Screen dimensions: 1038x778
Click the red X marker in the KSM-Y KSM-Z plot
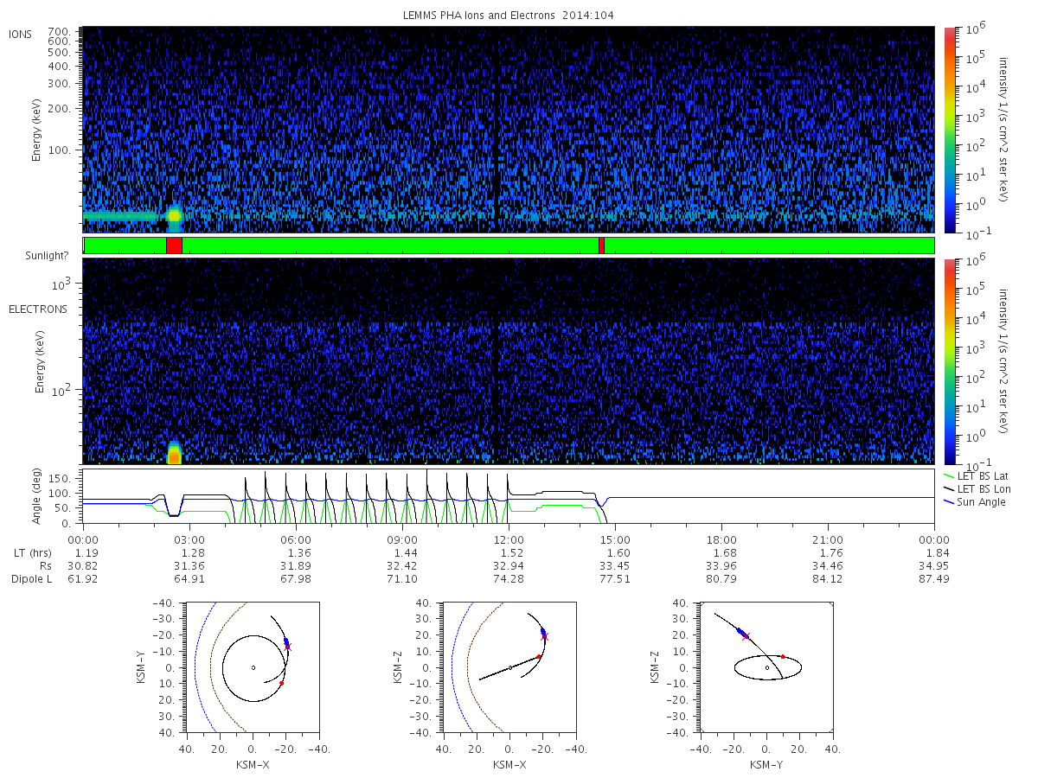[x=746, y=636]
